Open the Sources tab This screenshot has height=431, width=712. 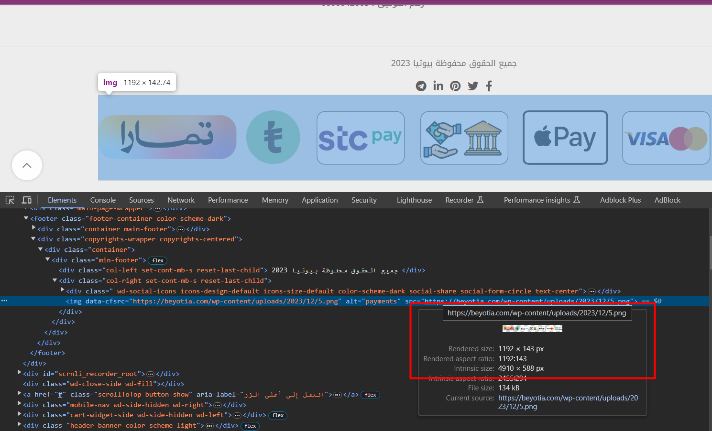pos(142,200)
